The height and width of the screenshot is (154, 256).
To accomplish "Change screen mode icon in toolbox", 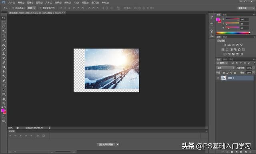I will tap(4, 121).
